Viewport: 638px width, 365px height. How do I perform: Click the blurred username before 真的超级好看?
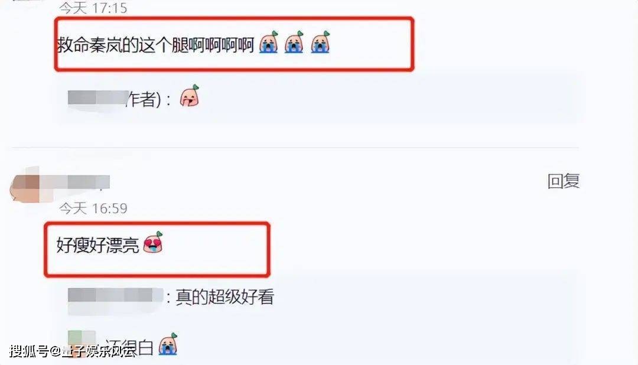pos(116,295)
